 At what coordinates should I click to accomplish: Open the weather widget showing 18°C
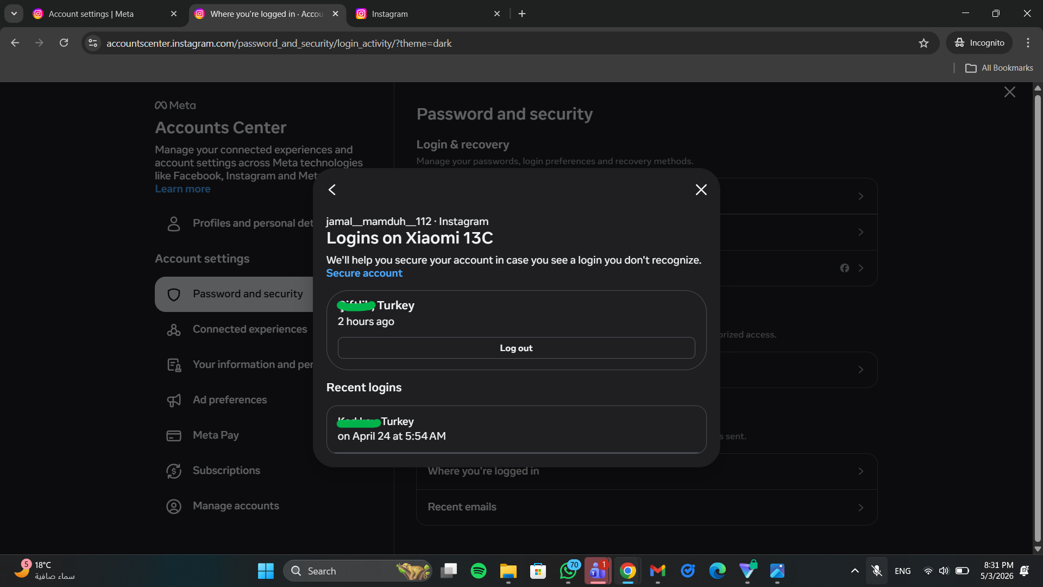(45, 571)
